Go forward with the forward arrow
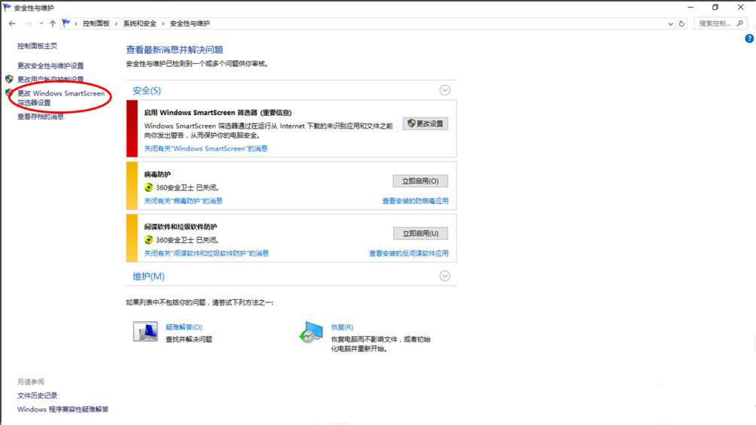 click(x=29, y=23)
